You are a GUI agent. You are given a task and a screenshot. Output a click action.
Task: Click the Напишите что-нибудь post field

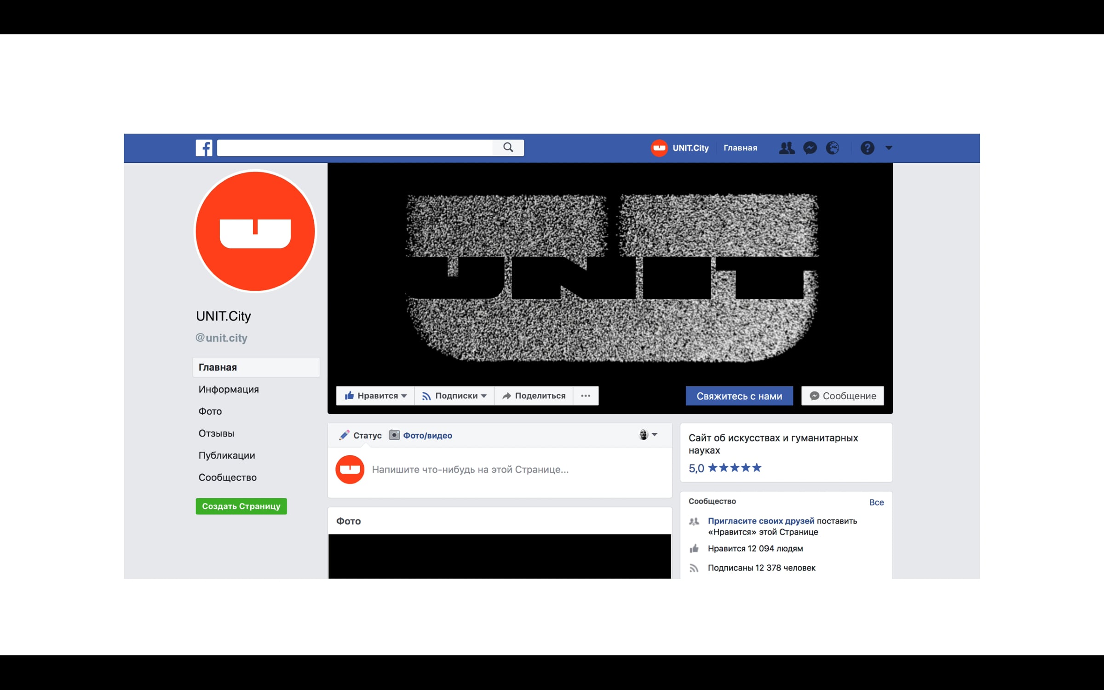(x=470, y=469)
